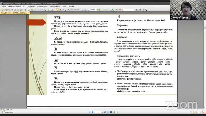Open the Окна menu
This screenshot has width=206, height=116.
(64, 6)
